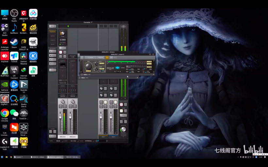
Task: Open the Console MENU dropdown
Action: pyautogui.click(x=53, y=26)
